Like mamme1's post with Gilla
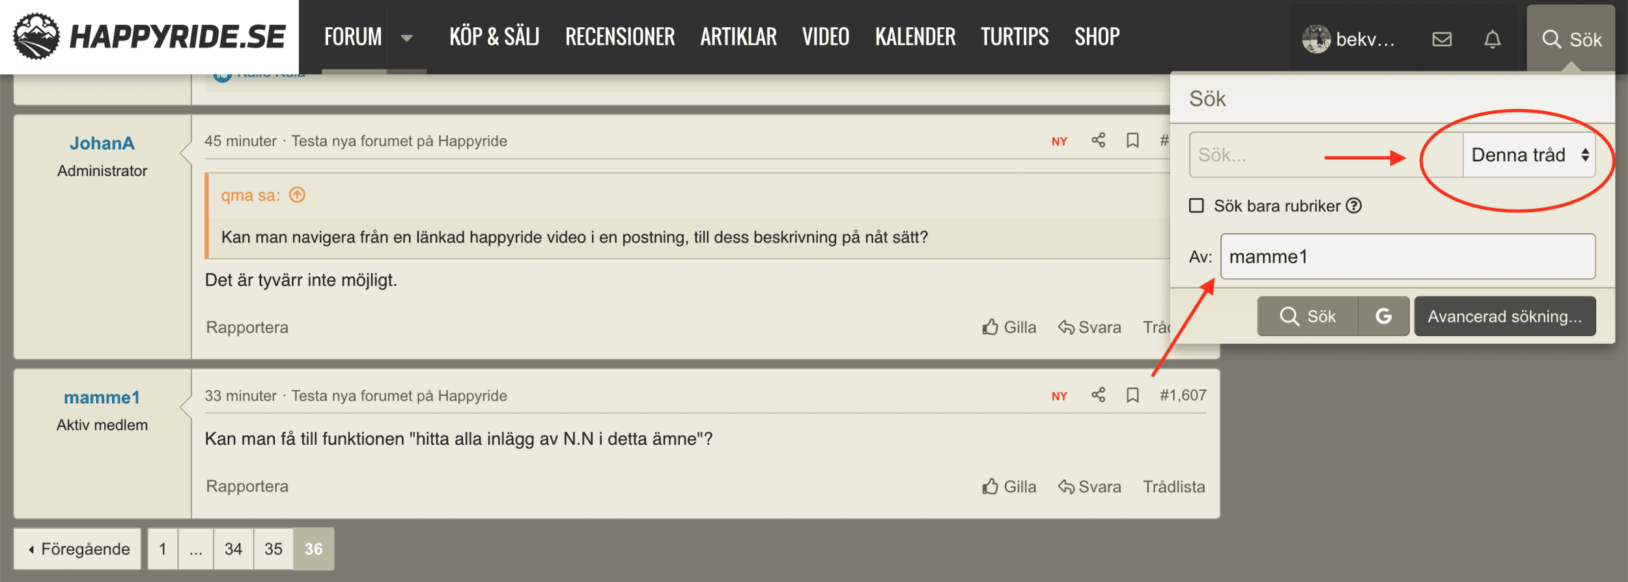The height and width of the screenshot is (582, 1628). click(1009, 486)
